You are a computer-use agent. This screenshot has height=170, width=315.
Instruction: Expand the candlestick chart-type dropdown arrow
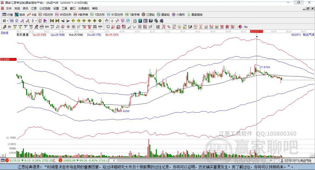(x=36, y=21)
